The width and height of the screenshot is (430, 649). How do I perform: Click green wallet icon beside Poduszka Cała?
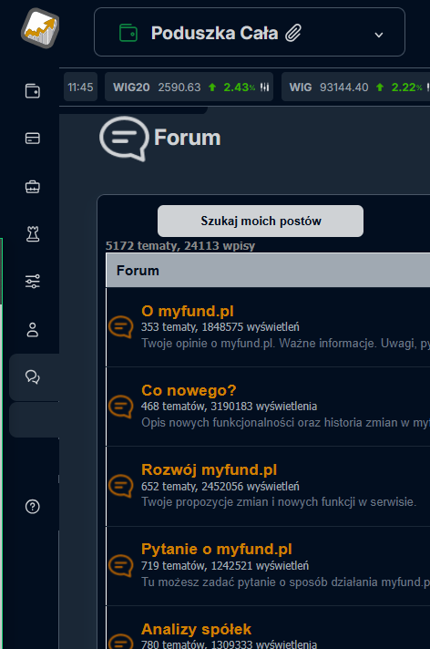(128, 33)
